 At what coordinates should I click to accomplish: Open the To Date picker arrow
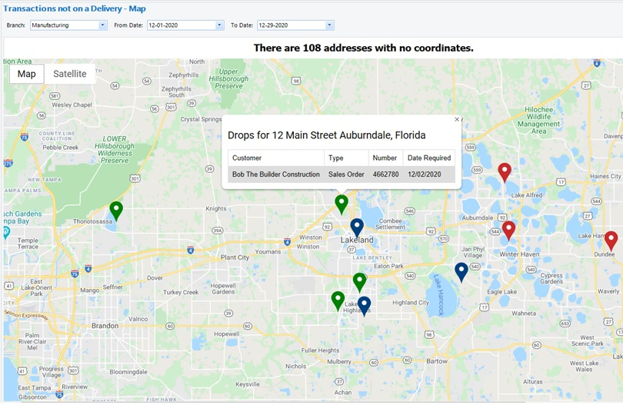click(x=329, y=25)
